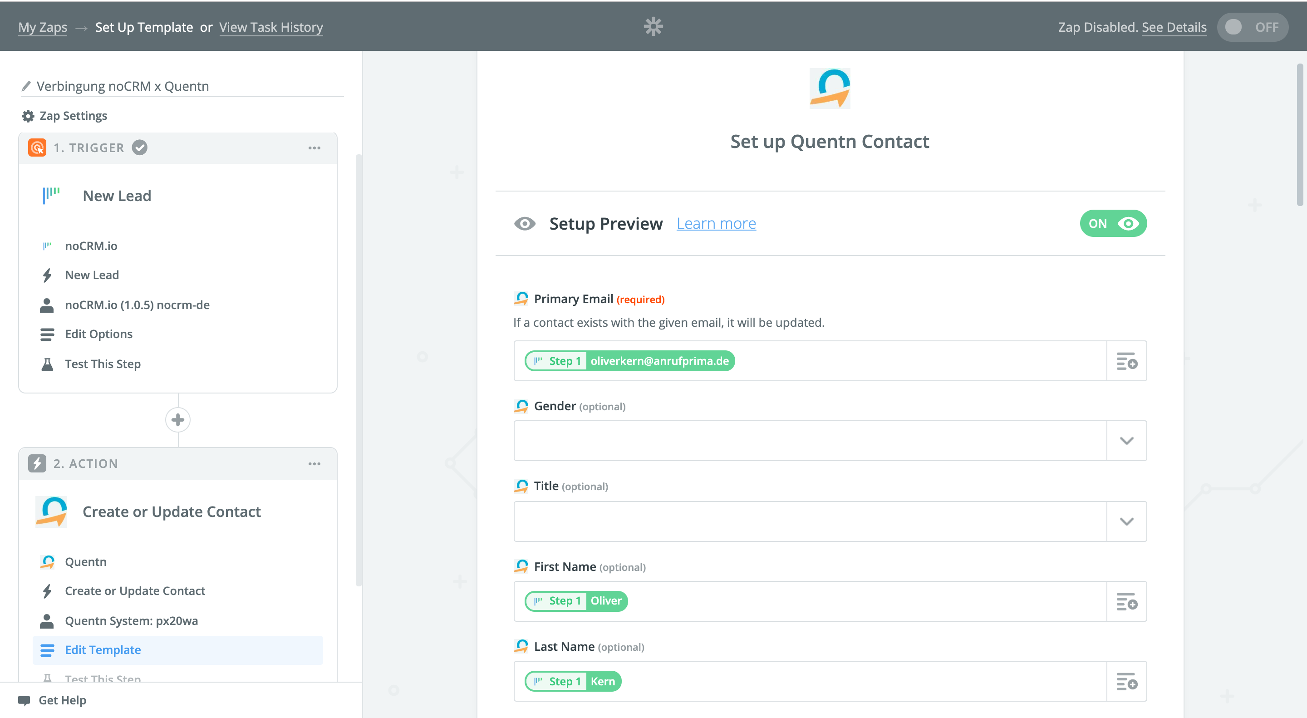Click the Get Help chat icon
The image size is (1307, 718).
tap(24, 701)
